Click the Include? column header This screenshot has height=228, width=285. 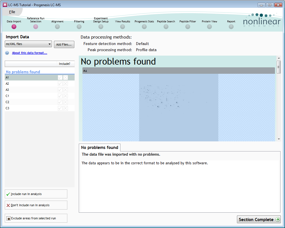pos(66,64)
